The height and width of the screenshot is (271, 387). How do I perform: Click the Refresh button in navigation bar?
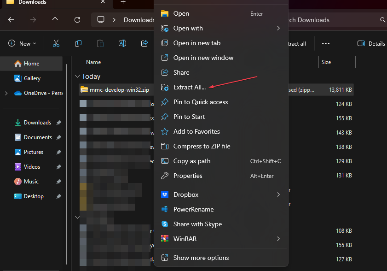(77, 20)
